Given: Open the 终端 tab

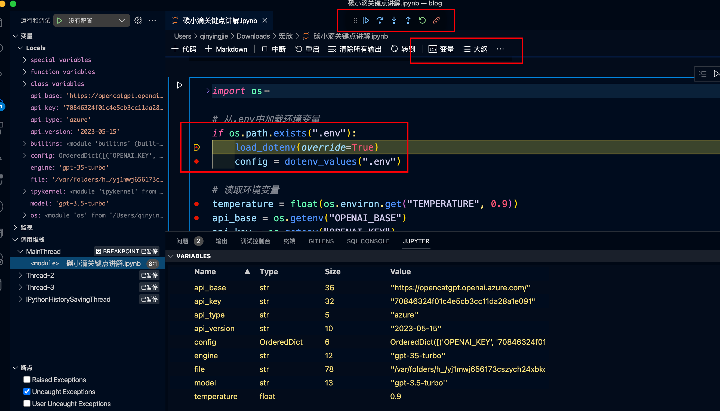Looking at the screenshot, I should click(x=289, y=241).
